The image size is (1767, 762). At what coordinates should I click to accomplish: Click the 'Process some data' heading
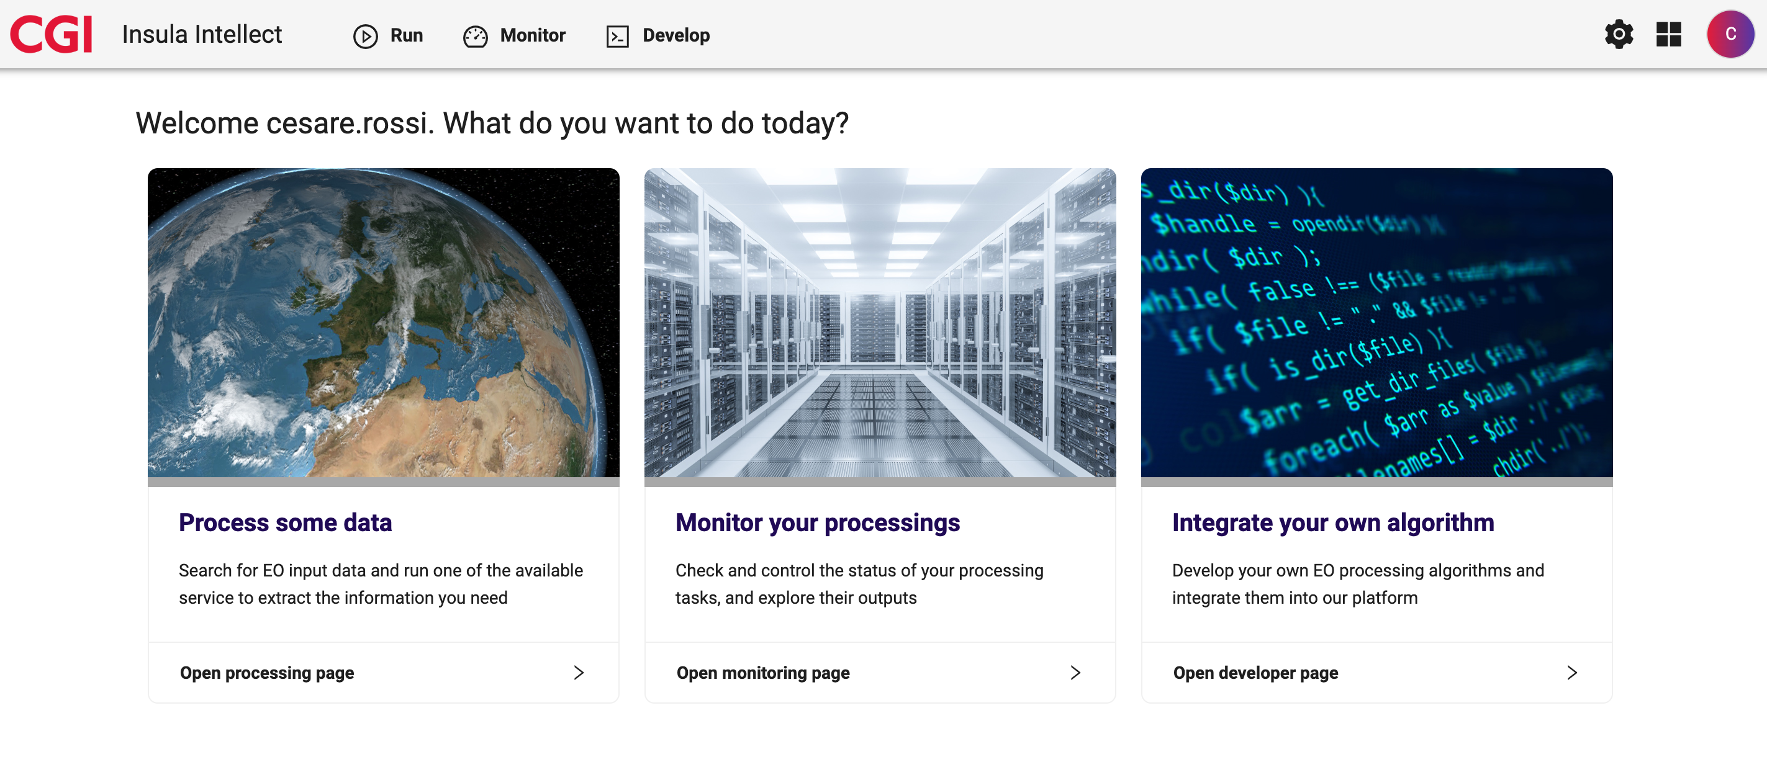click(286, 522)
